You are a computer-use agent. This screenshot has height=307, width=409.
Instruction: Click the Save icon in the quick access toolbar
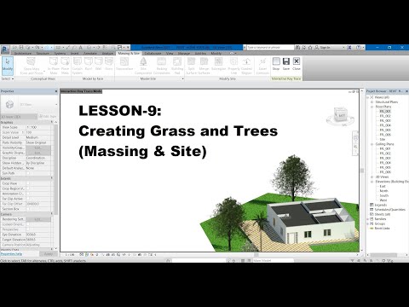pos(21,47)
